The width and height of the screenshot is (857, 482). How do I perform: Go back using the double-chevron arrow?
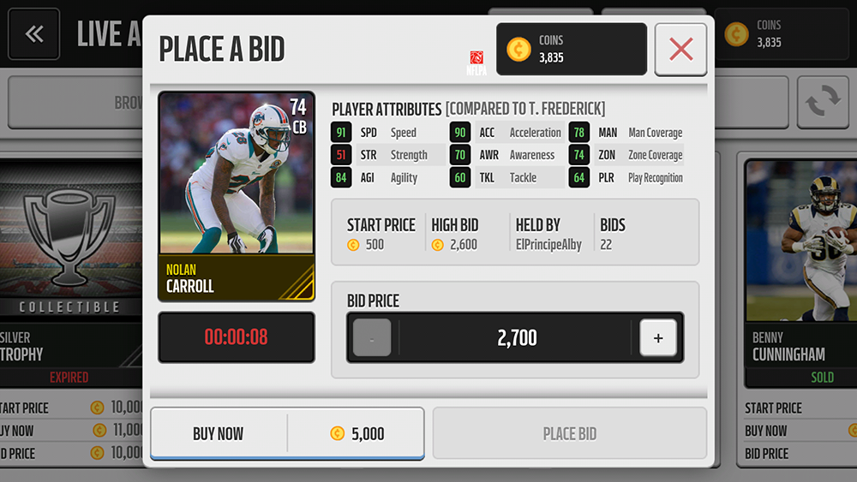click(x=34, y=34)
